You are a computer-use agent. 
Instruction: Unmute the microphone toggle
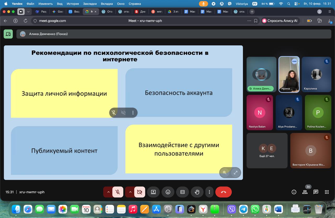118,192
